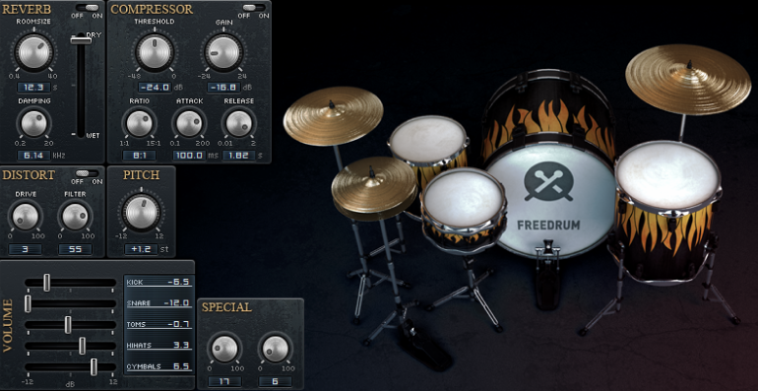Click the Filter value field 55
Image resolution: width=758 pixels, height=391 pixels.
pyautogui.click(x=75, y=249)
